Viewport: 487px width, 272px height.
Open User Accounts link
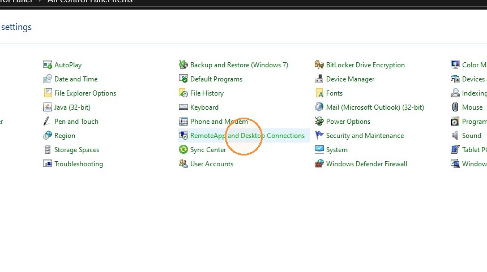[212, 164]
